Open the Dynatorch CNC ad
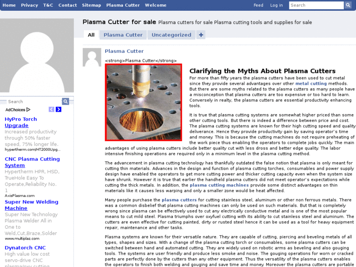The height and width of the screenshot is (267, 356). click(25, 248)
